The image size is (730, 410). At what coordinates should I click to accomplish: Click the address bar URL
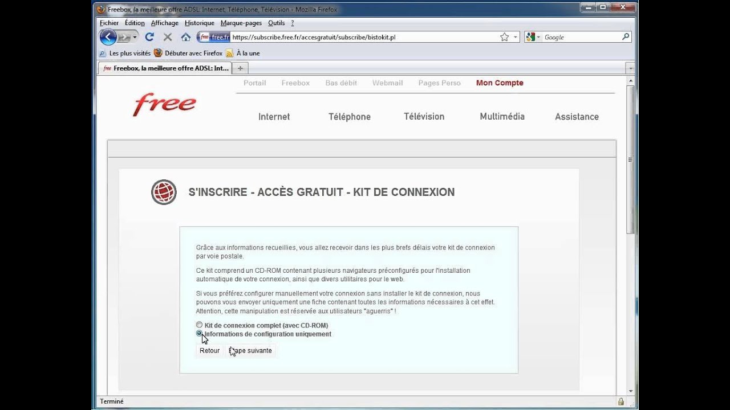click(x=314, y=37)
